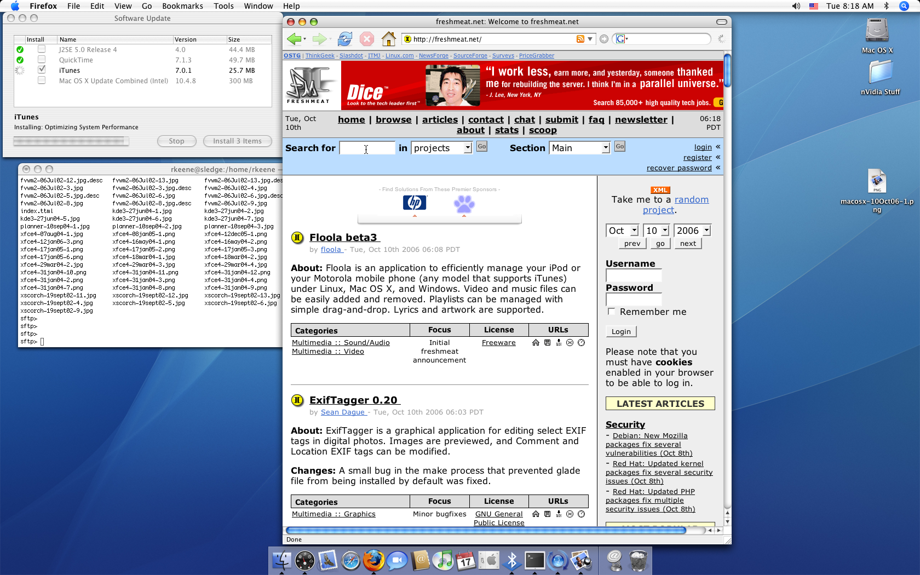This screenshot has width=920, height=575.
Task: Open the year '2006' dropdown
Action: tap(692, 231)
